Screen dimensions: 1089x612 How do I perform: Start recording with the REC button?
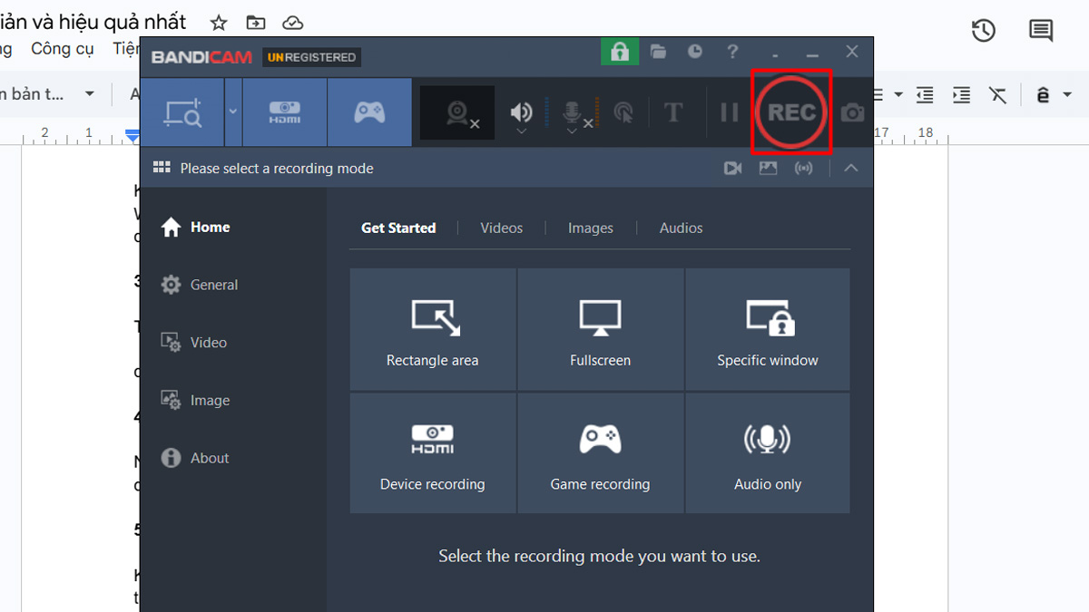791,112
